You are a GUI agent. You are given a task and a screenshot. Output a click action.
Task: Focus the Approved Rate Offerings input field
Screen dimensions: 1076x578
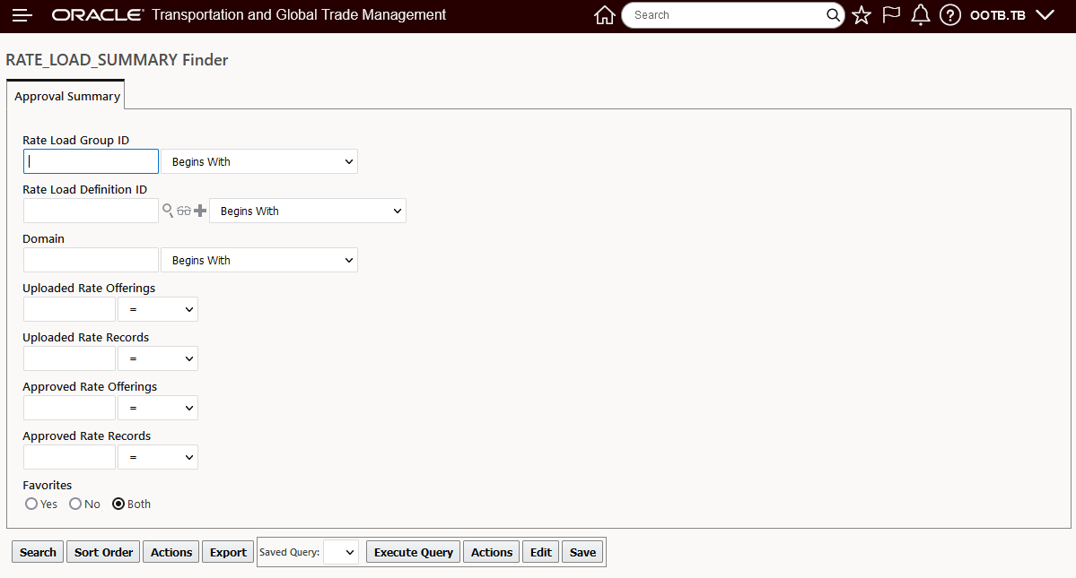69,408
